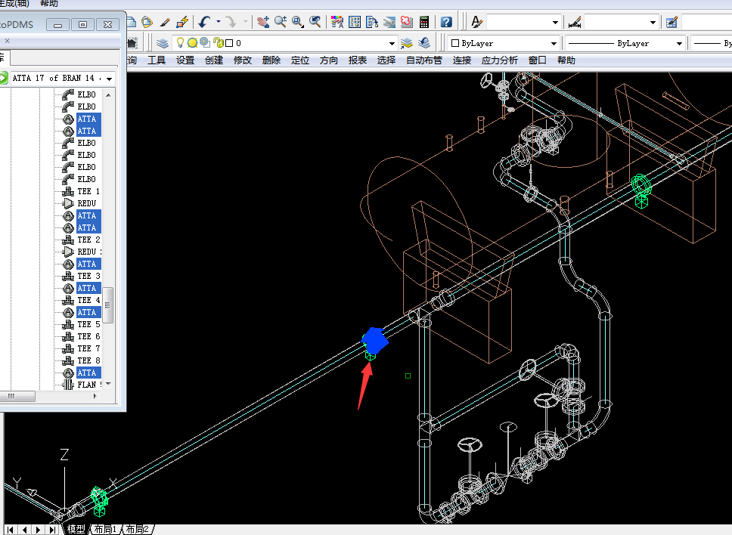Open the ATTA 17 of BRAN dropdown
The height and width of the screenshot is (535, 732).
pyautogui.click(x=110, y=79)
